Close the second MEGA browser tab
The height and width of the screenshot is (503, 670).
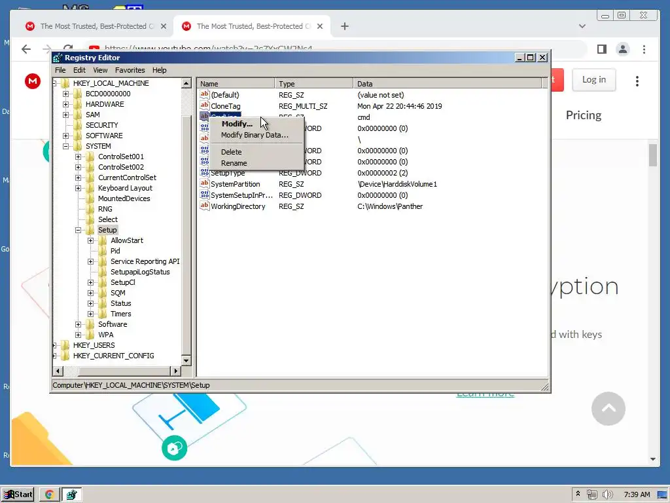point(319,26)
